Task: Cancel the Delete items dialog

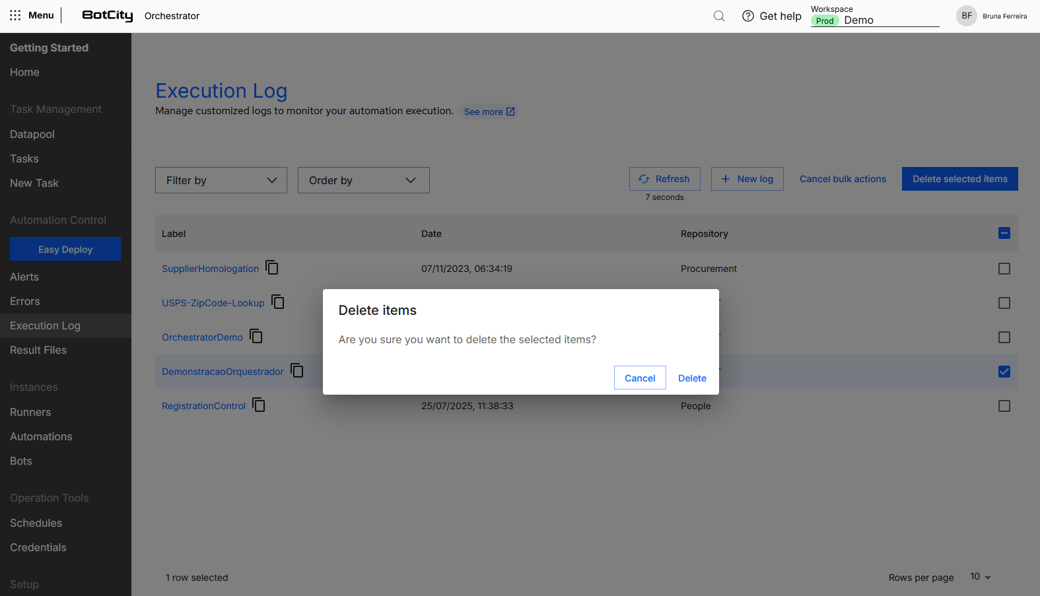Action: [640, 378]
